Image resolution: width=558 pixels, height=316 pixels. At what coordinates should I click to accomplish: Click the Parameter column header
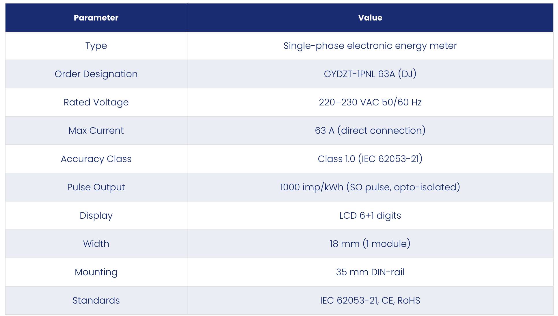96,18
